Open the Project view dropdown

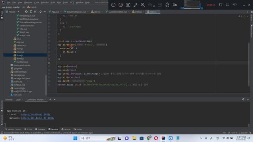[x=12, y=12]
